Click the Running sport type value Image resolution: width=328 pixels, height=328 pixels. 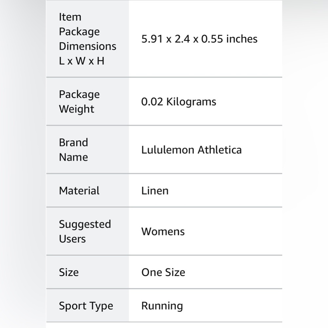pyautogui.click(x=162, y=306)
